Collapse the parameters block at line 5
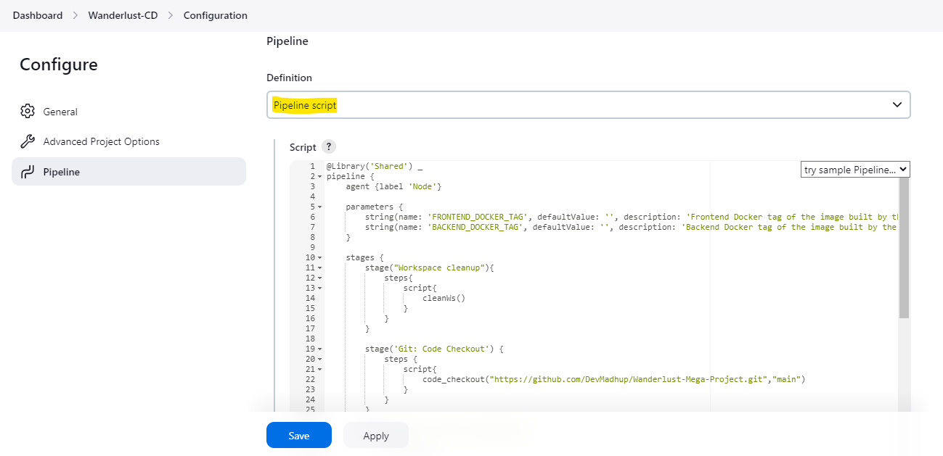The image size is (943, 456). tap(320, 207)
